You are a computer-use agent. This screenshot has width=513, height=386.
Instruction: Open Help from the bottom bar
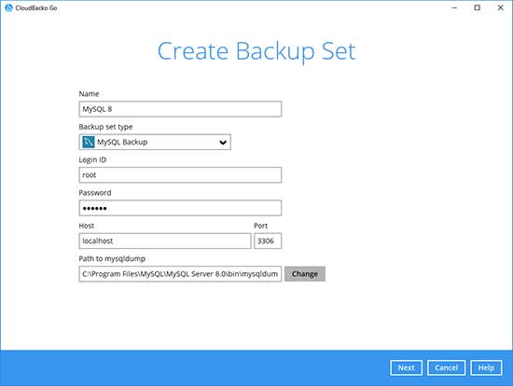point(486,368)
